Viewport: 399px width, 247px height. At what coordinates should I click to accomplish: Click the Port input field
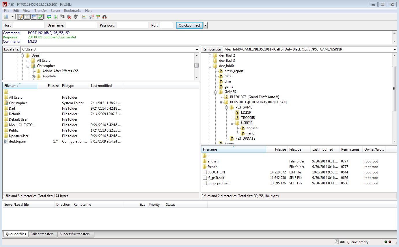click(167, 25)
